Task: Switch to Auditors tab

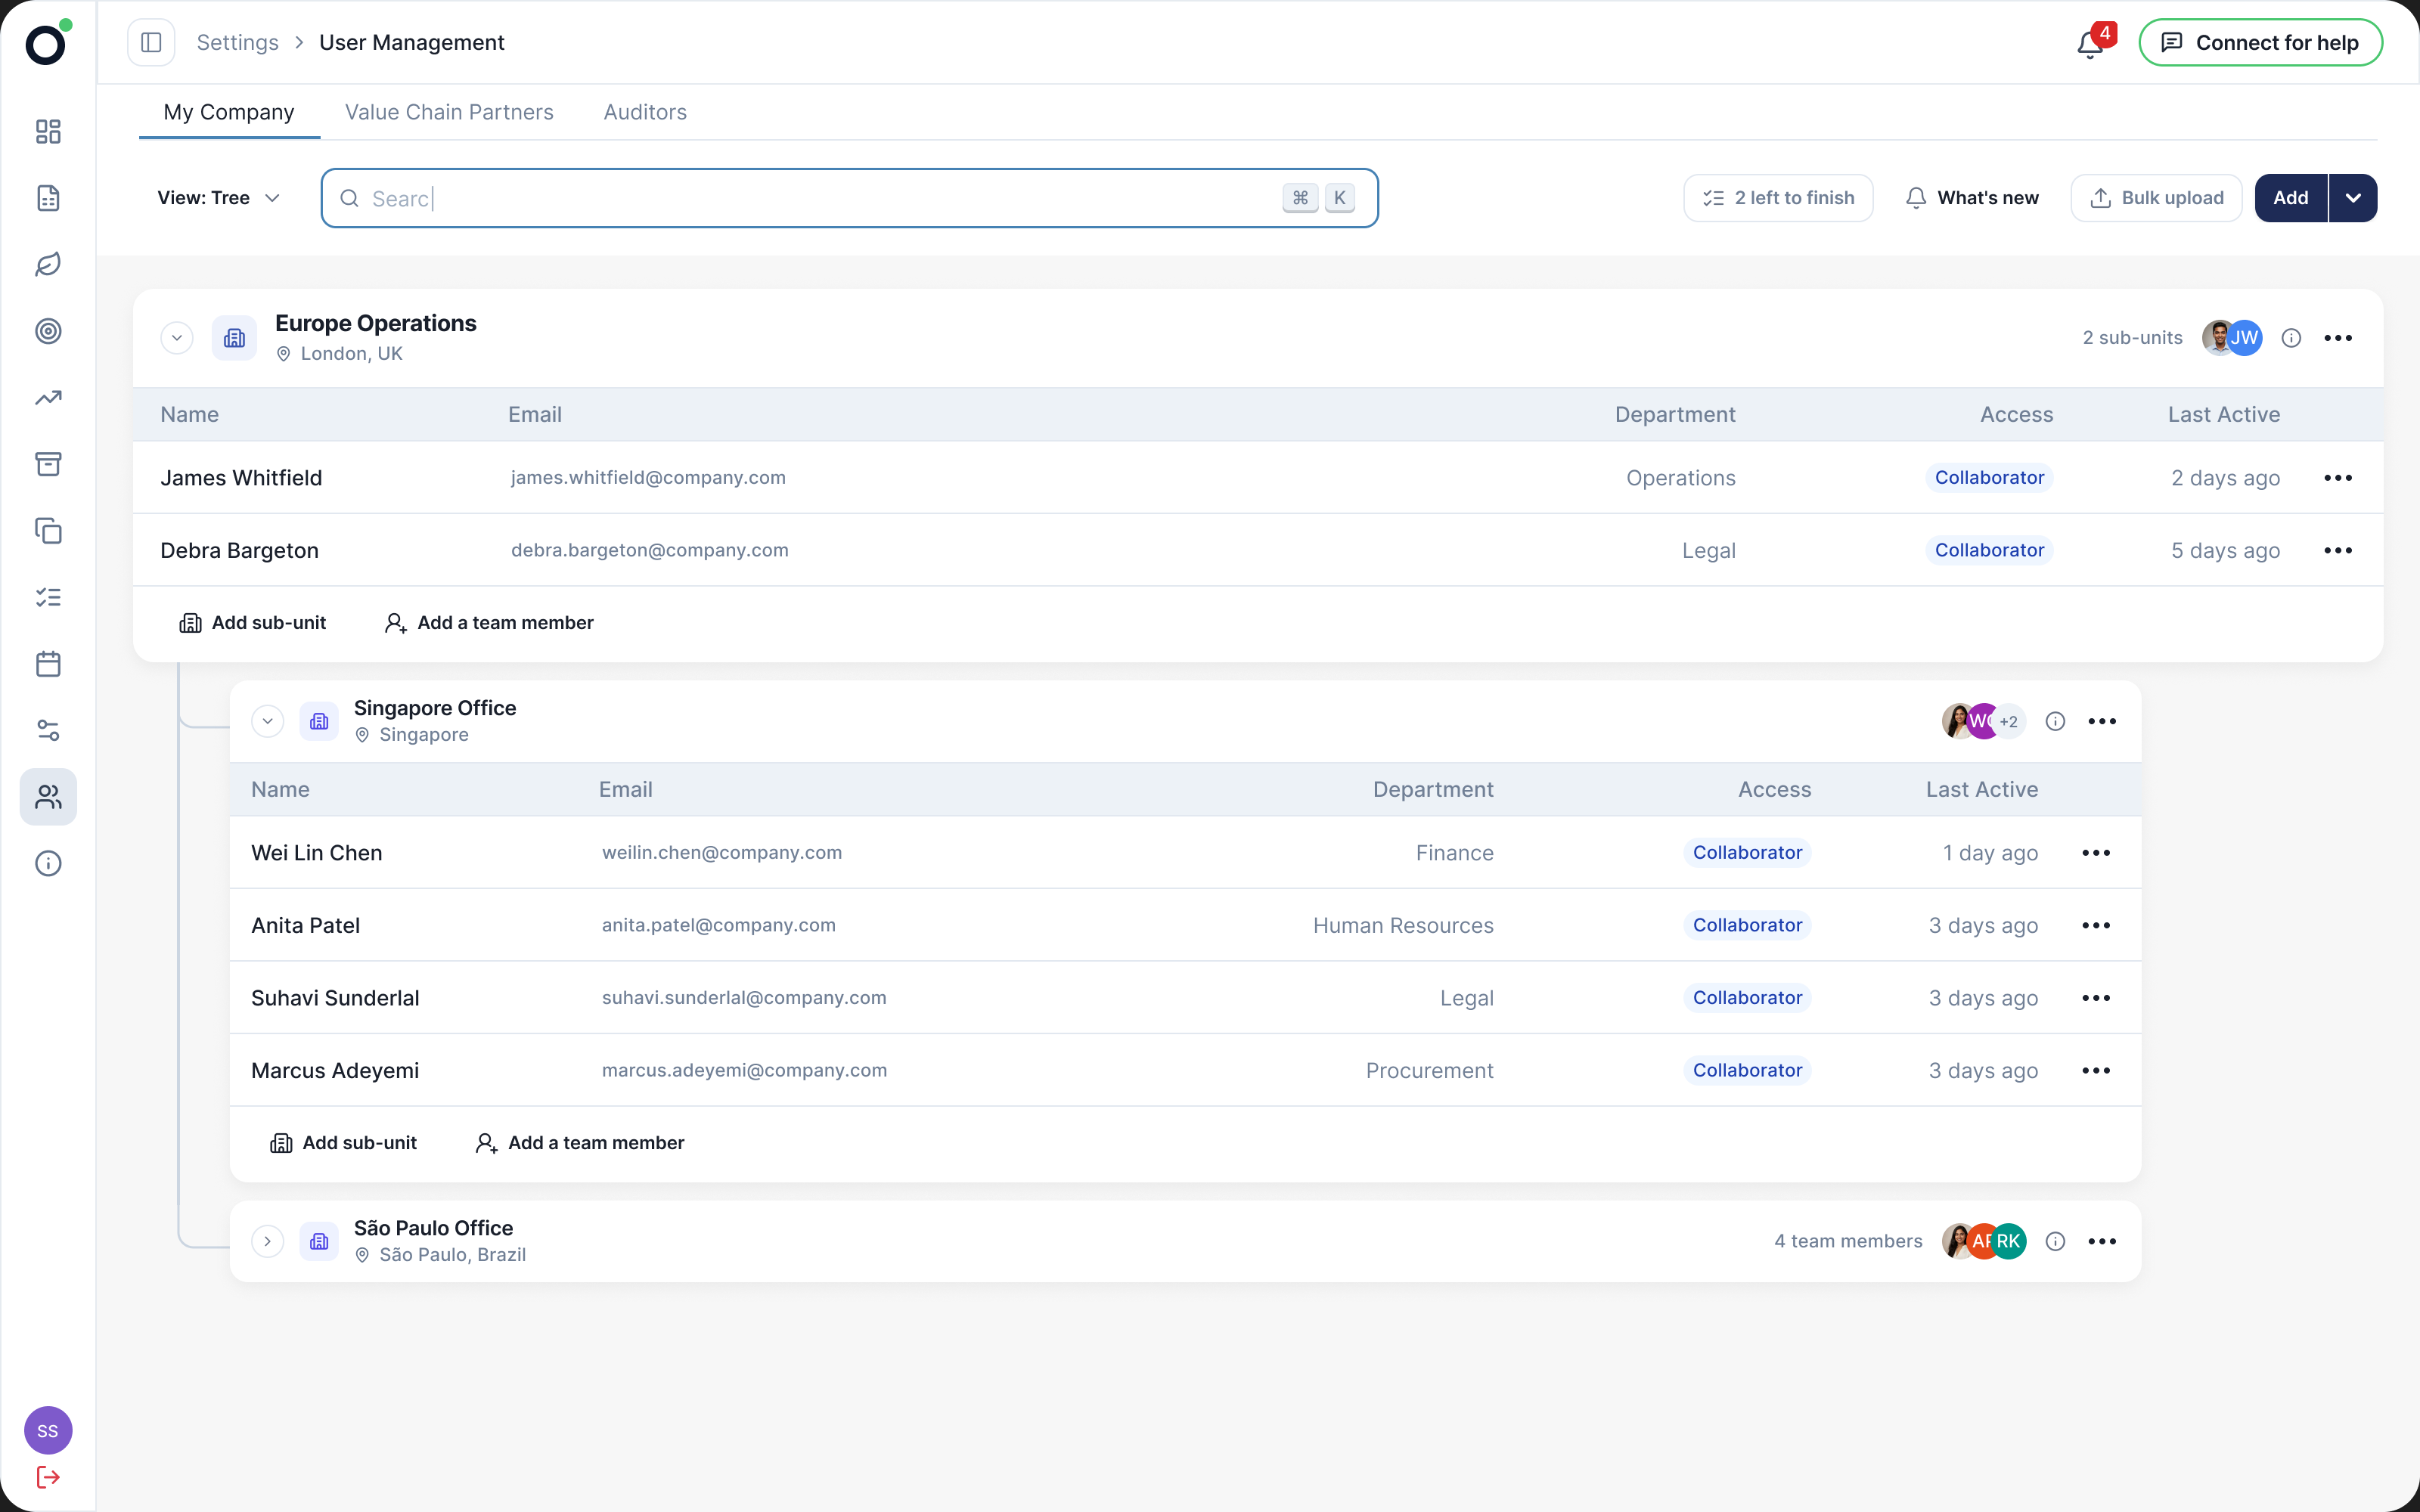Action: [645, 112]
